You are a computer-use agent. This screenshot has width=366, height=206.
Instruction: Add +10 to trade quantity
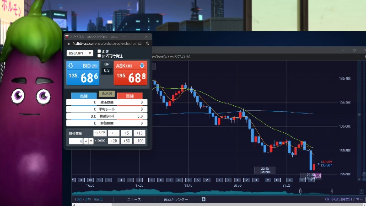pyautogui.click(x=140, y=133)
